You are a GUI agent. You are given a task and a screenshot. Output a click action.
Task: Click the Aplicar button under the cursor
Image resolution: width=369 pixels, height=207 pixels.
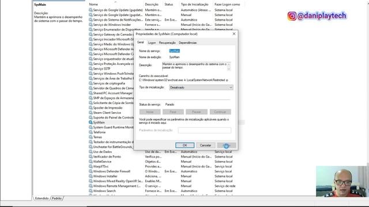(x=227, y=145)
